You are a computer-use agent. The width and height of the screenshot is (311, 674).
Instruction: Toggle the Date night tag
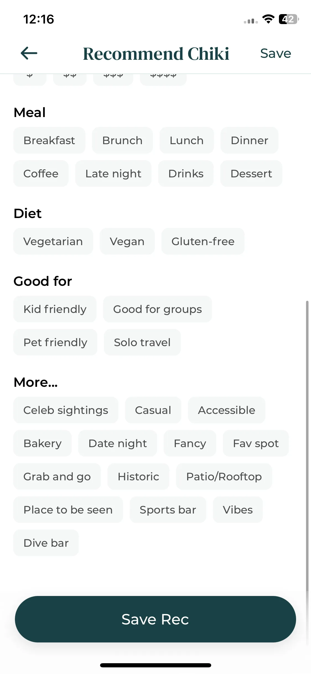(117, 443)
